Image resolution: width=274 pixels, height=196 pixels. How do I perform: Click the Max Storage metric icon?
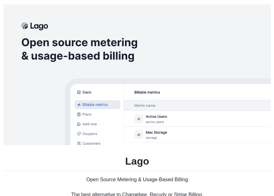pos(139,135)
